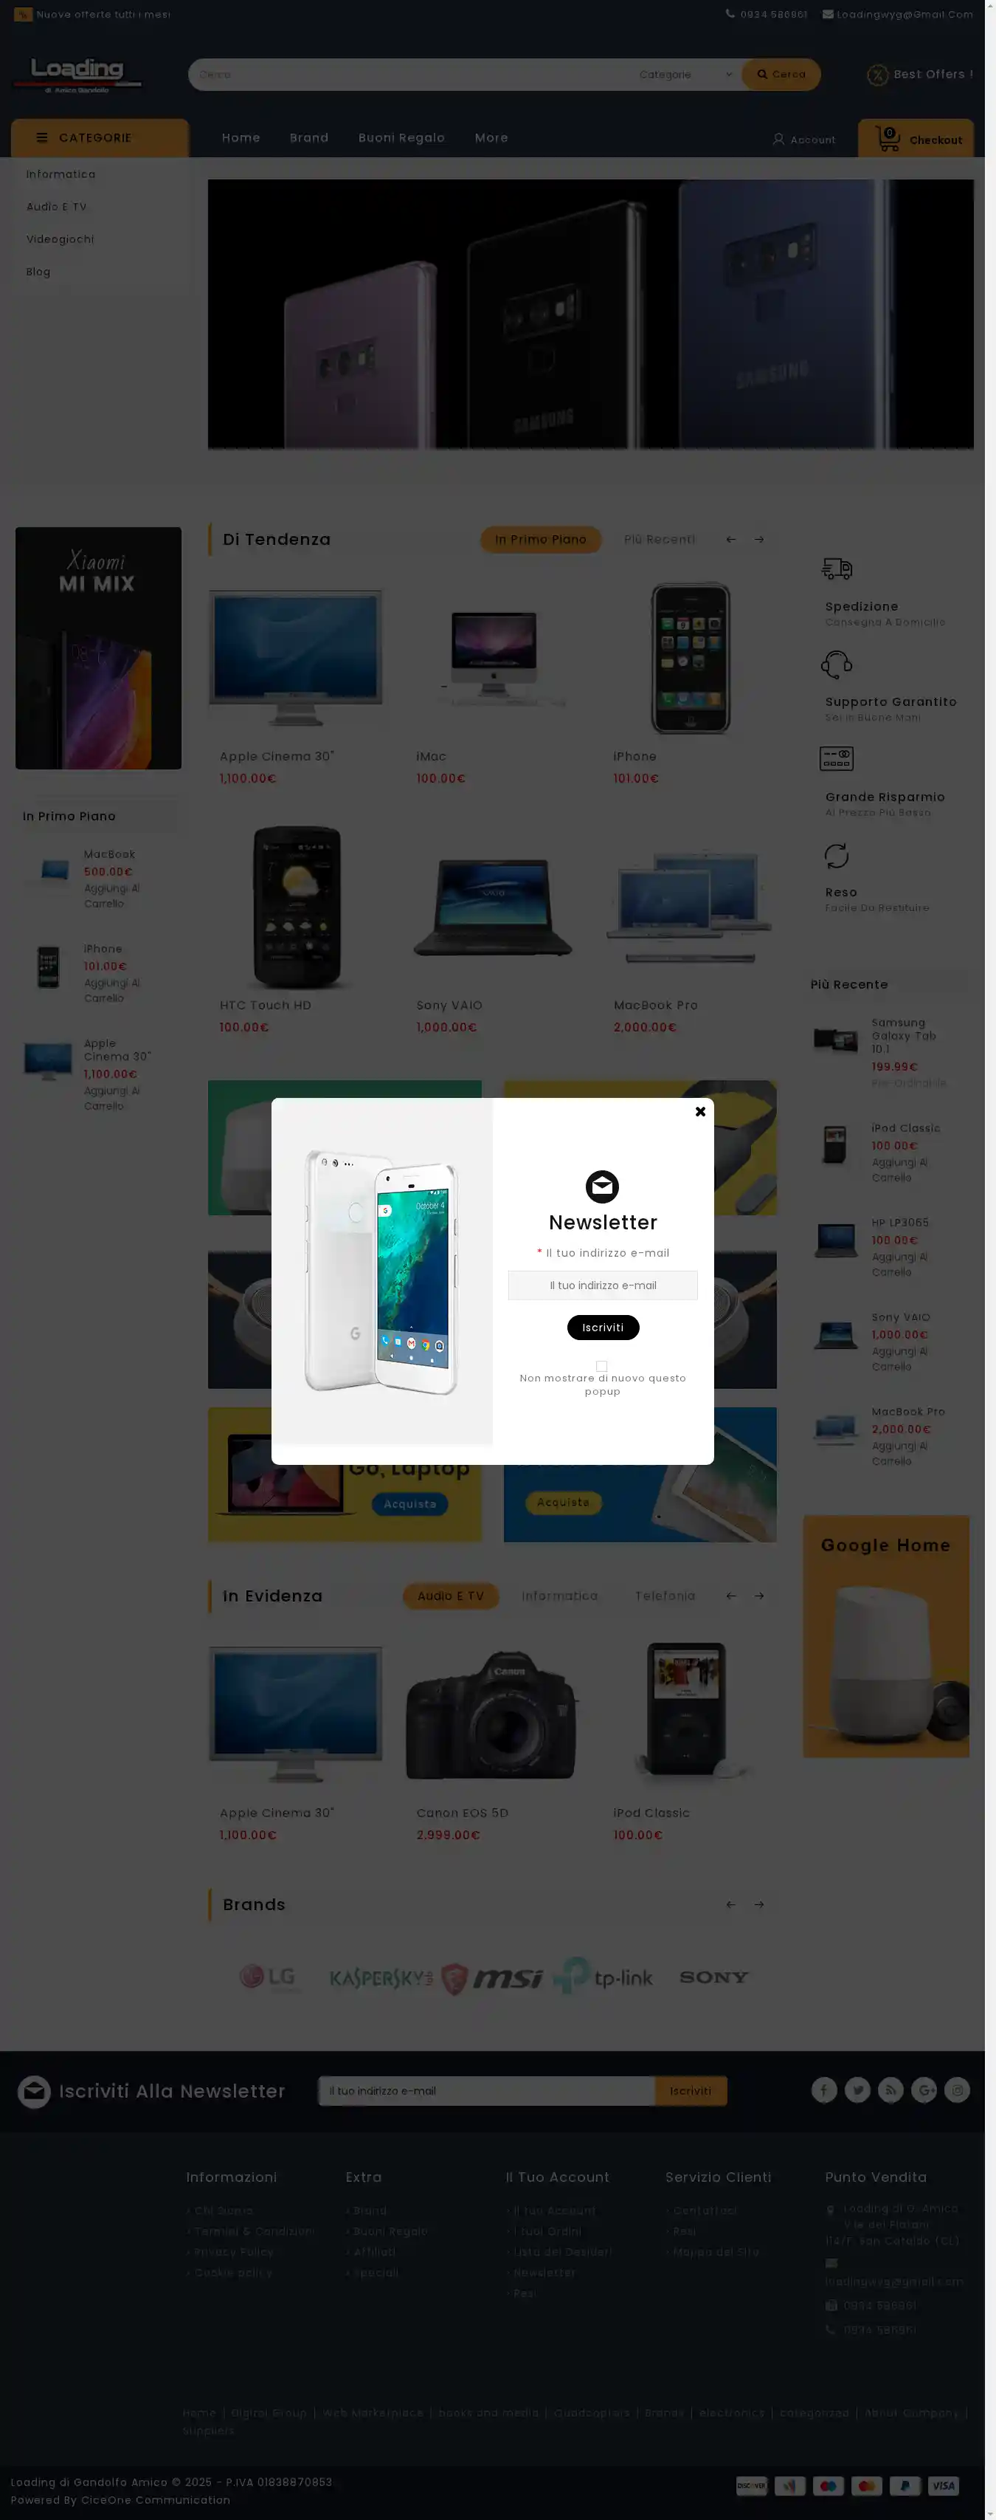The image size is (996, 2520).
Task: Click the Best Offers badge icon
Action: (x=876, y=75)
